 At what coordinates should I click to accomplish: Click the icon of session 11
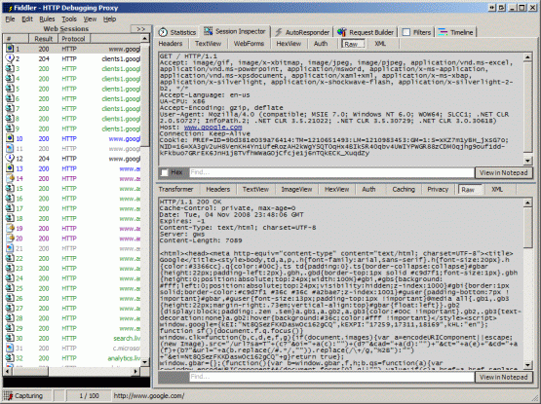(x=10, y=149)
